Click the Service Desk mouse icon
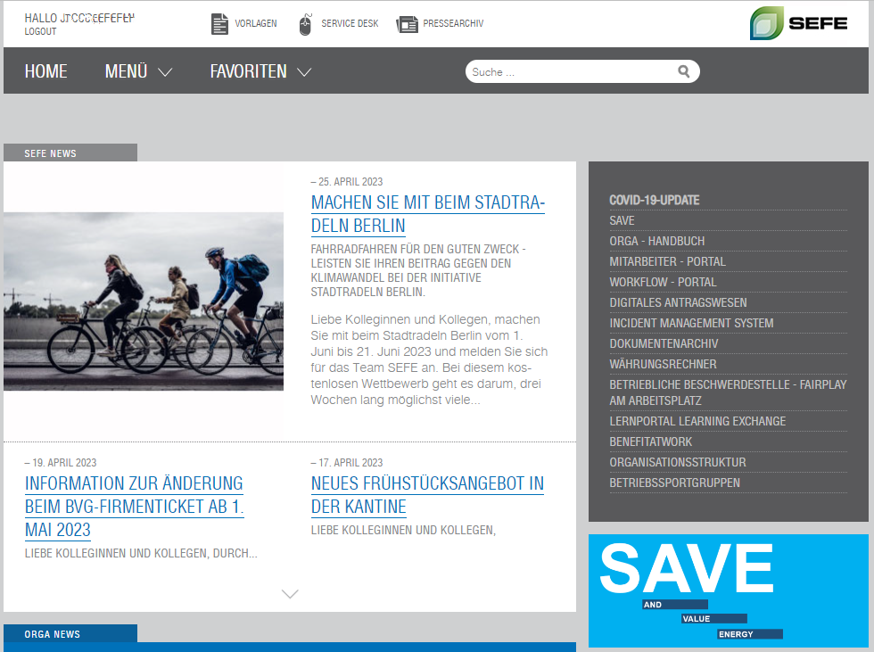This screenshot has height=652, width=874. pyautogui.click(x=305, y=24)
